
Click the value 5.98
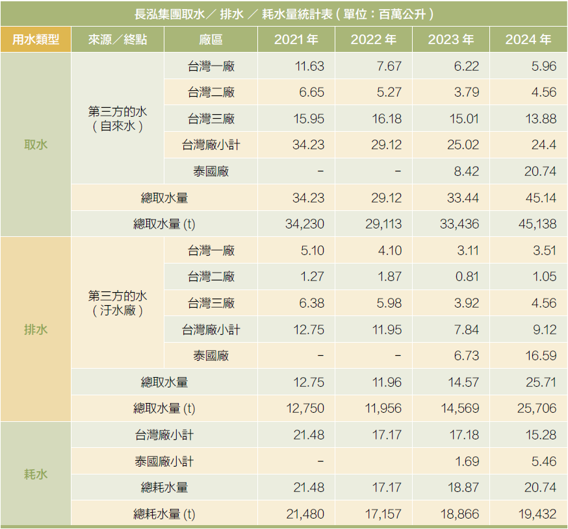(x=389, y=303)
